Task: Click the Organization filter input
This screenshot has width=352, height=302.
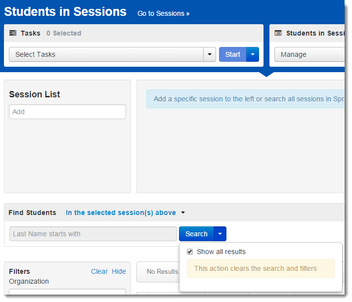Action: pyautogui.click(x=67, y=292)
